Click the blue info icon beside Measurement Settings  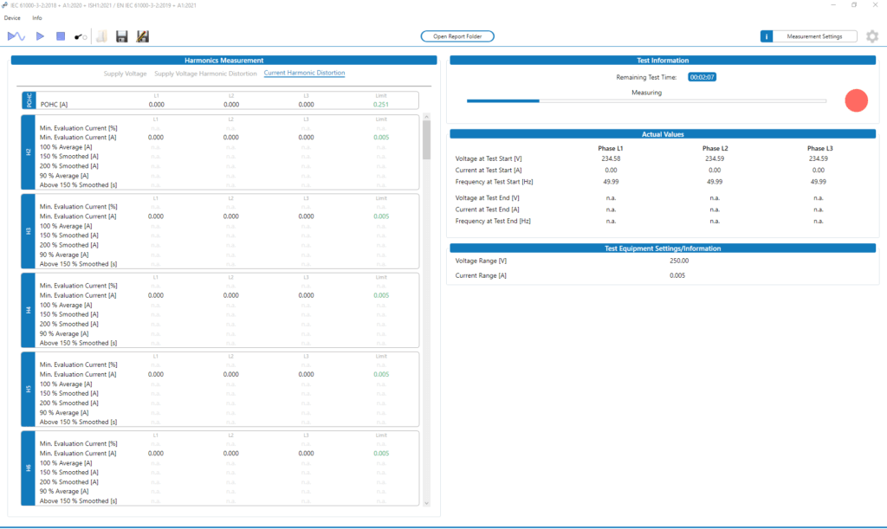(x=767, y=36)
